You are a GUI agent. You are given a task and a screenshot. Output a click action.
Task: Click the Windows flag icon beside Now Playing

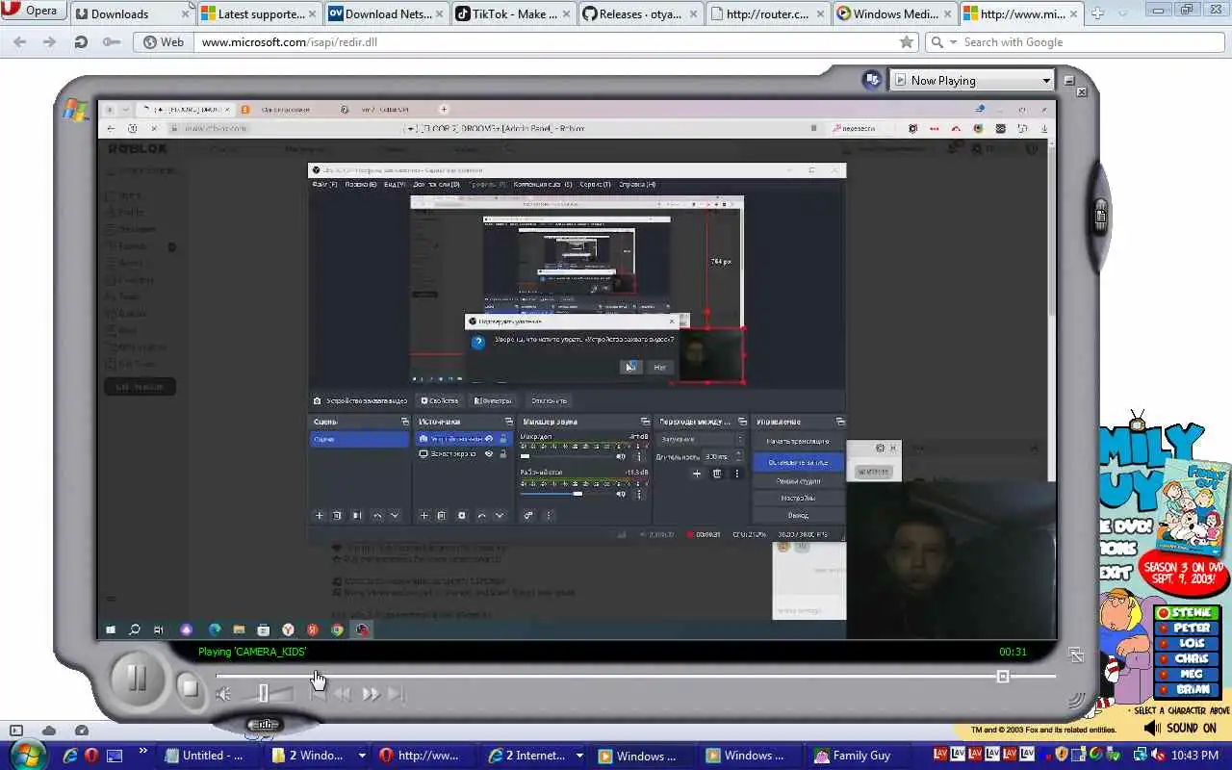point(873,80)
